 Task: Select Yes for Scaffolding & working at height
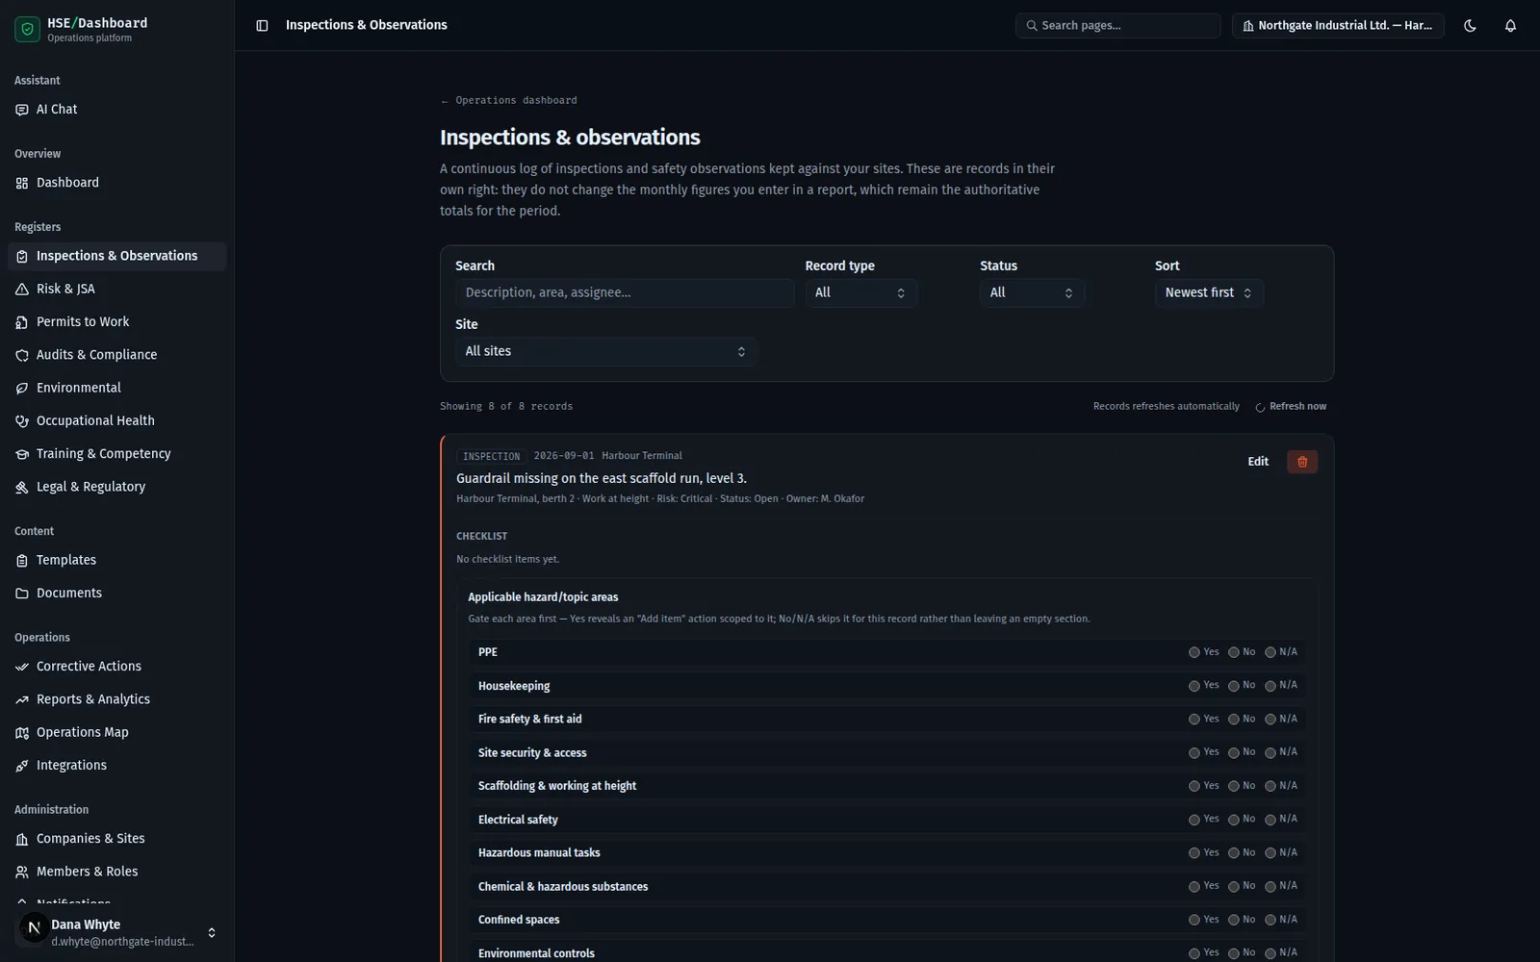point(1194,786)
